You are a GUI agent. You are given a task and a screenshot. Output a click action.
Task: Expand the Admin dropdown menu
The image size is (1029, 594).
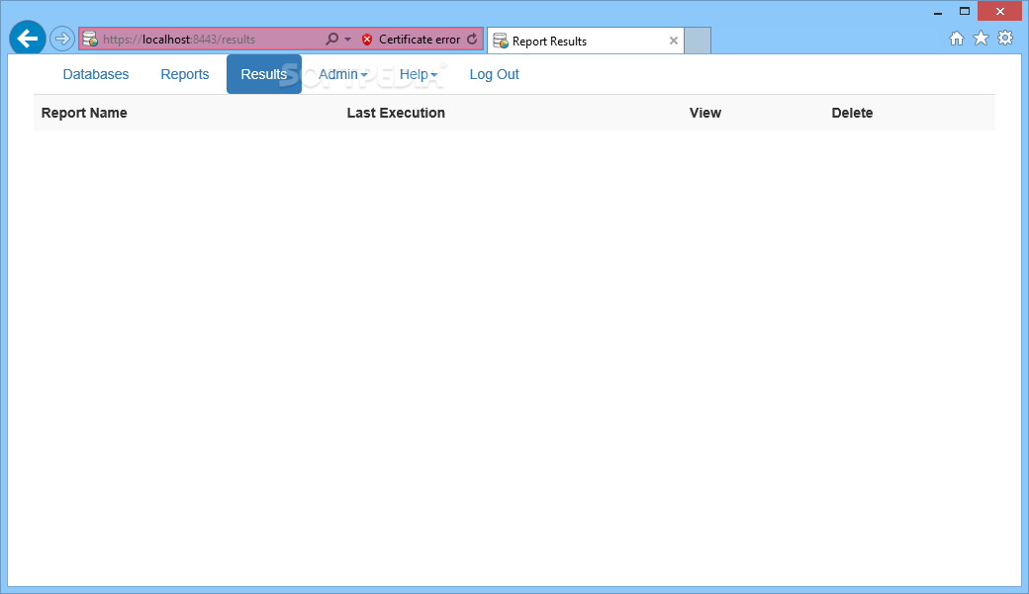pyautogui.click(x=342, y=74)
